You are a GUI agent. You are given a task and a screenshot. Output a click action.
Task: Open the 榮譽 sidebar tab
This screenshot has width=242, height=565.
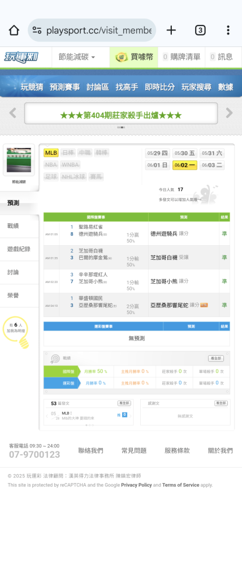pos(19,295)
